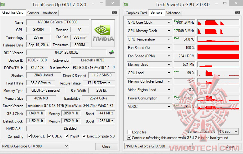Click Close button in Sensors window

[x=230, y=147]
